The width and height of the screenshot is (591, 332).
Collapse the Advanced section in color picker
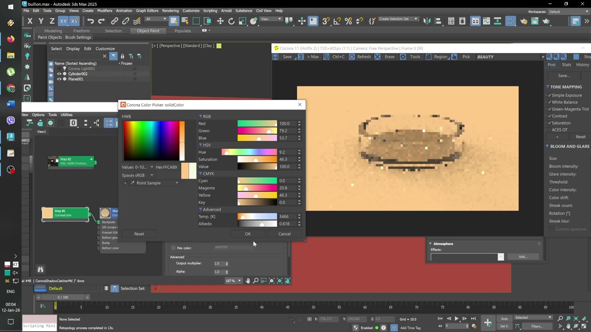pos(200,209)
